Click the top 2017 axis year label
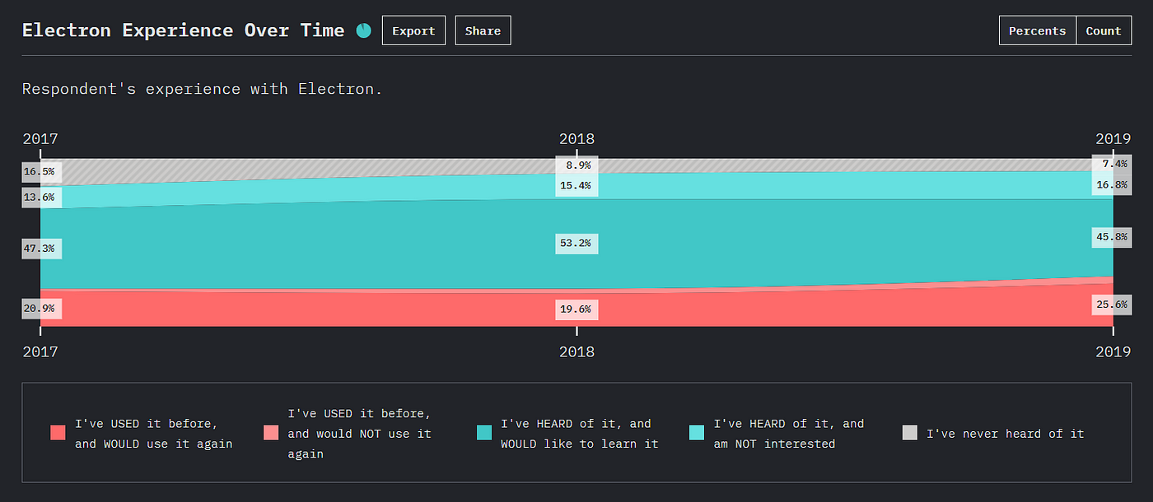This screenshot has width=1153, height=502. click(40, 139)
